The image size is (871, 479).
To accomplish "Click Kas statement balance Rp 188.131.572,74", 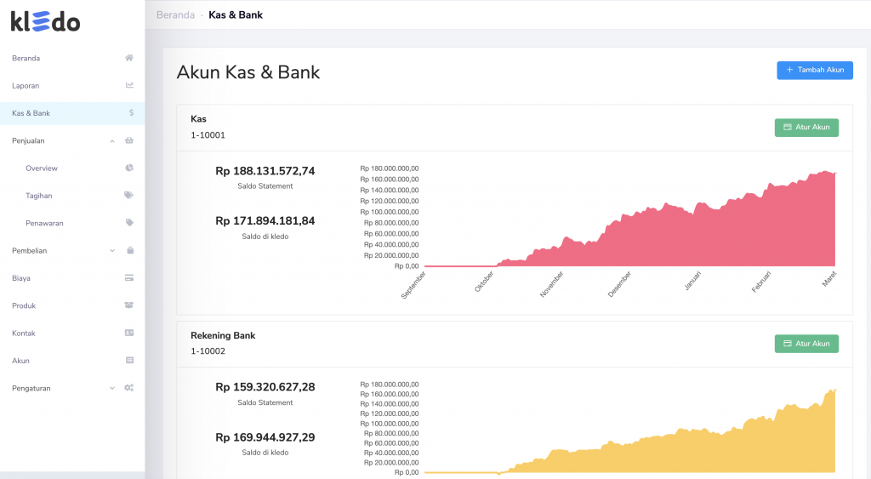I will 265,171.
